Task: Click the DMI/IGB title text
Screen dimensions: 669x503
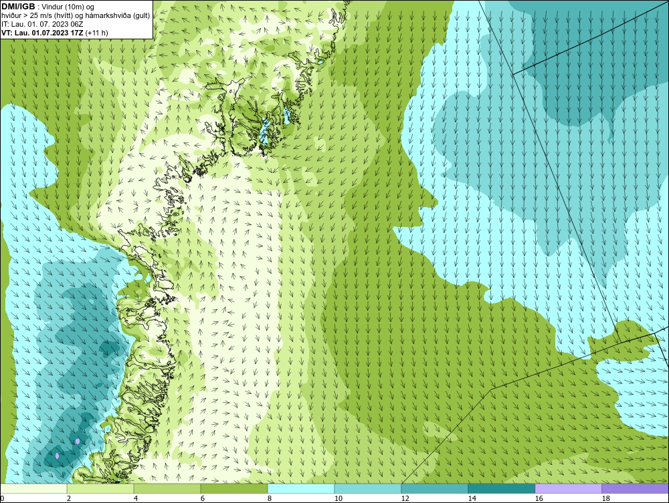Action: 18,7
